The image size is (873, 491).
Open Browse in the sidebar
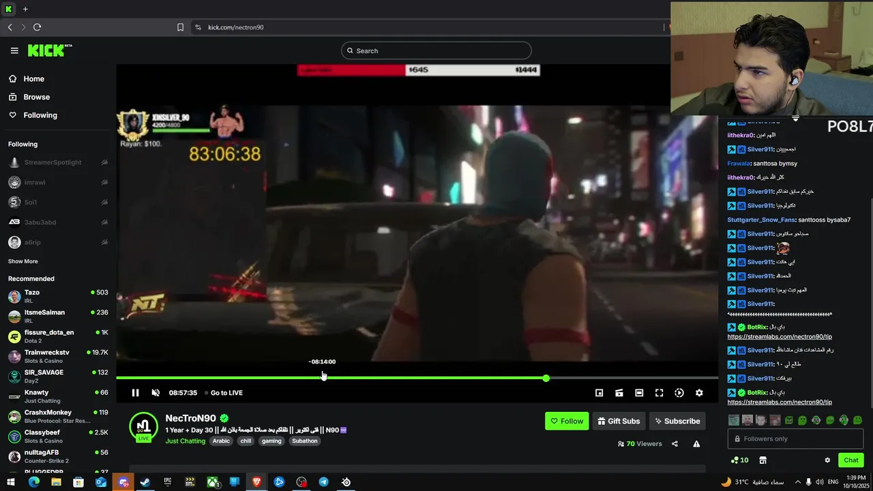36,97
